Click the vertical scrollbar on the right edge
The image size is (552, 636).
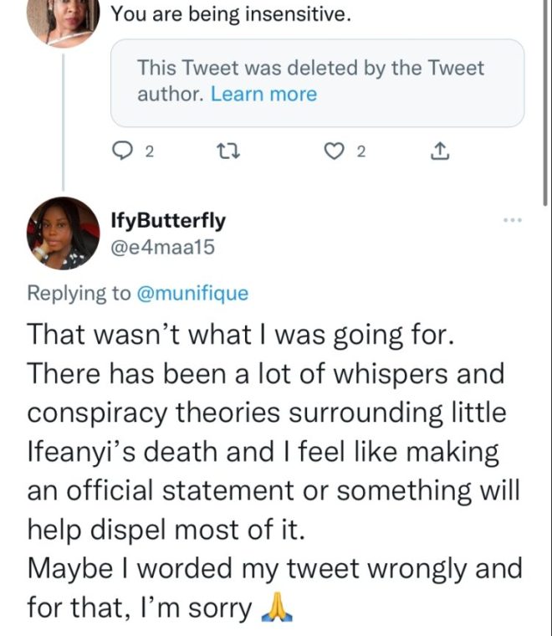[x=546, y=100]
